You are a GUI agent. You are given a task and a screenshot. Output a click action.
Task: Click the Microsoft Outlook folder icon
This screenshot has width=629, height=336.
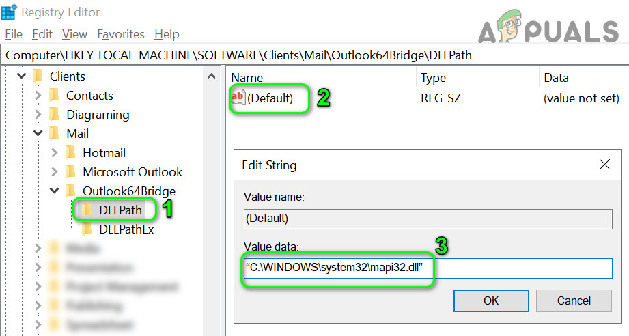[x=70, y=172]
